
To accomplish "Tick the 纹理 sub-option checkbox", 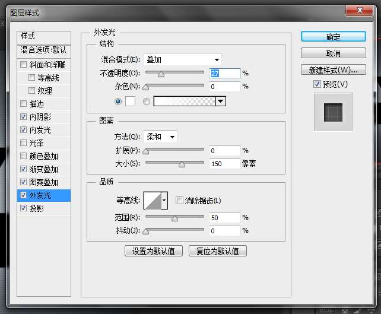I will (31, 91).
